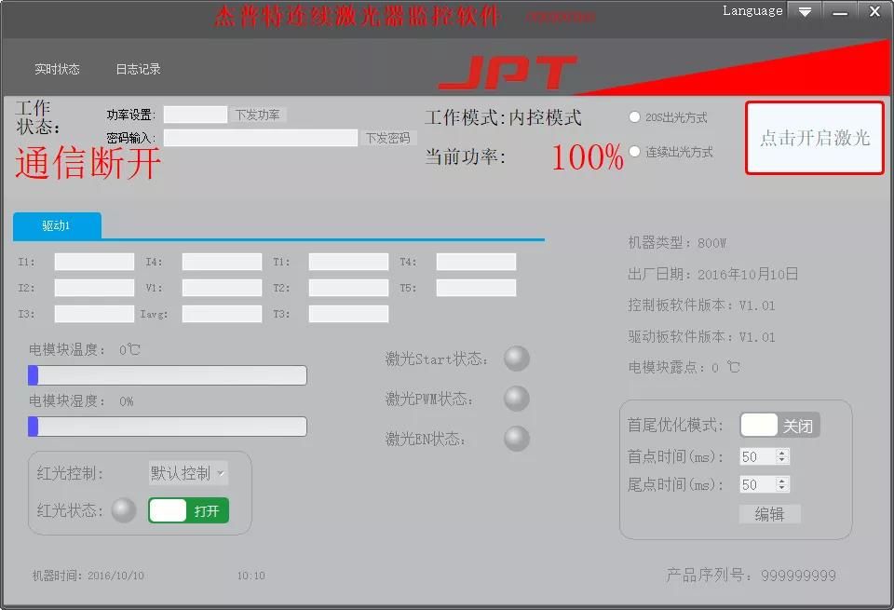Toggle the 红光 打开 switch
Viewport: 894px width, 610px height.
click(x=189, y=510)
